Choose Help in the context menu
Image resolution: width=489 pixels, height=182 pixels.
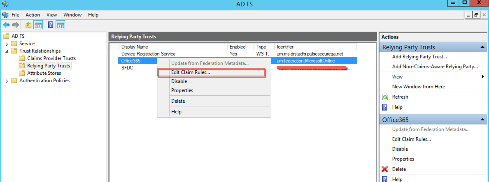point(214,112)
